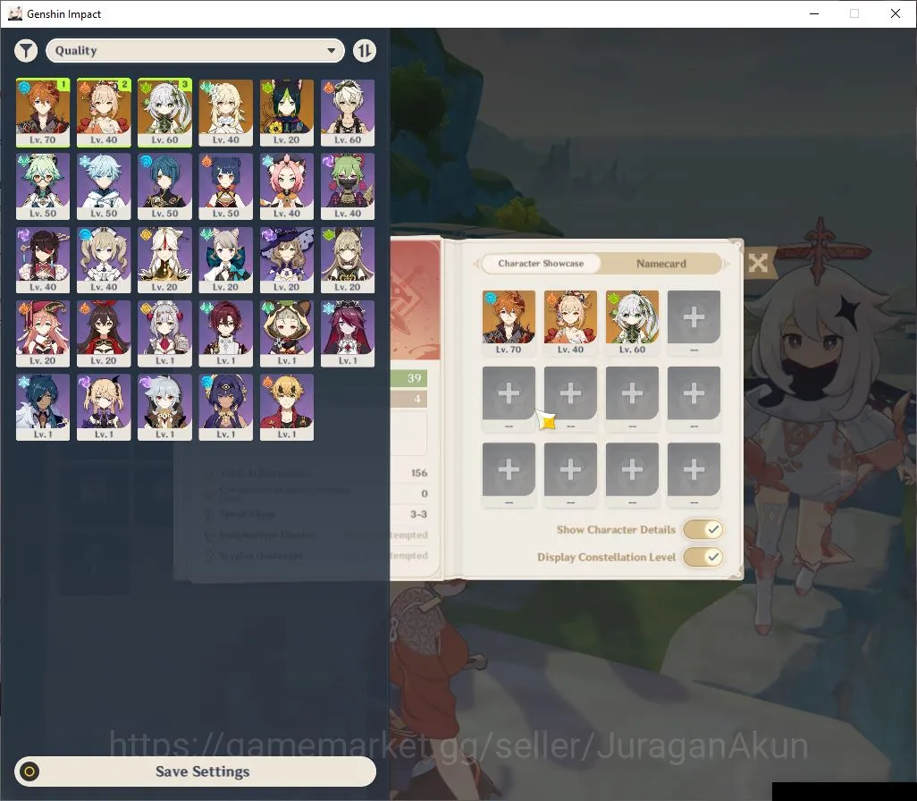Tap Kirara Lv. 20 portrait
The image size is (917, 801).
pyautogui.click(x=348, y=260)
